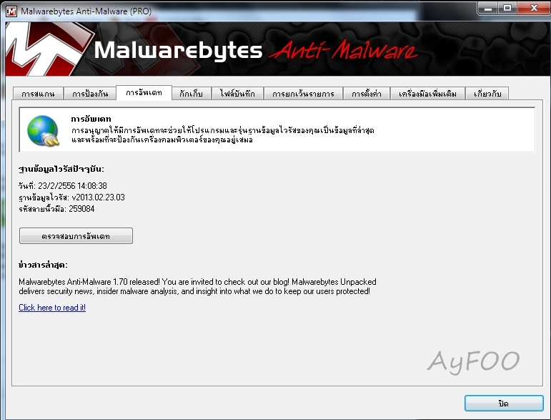Minimize the Malwarebytes window

pyautogui.click(x=488, y=9)
